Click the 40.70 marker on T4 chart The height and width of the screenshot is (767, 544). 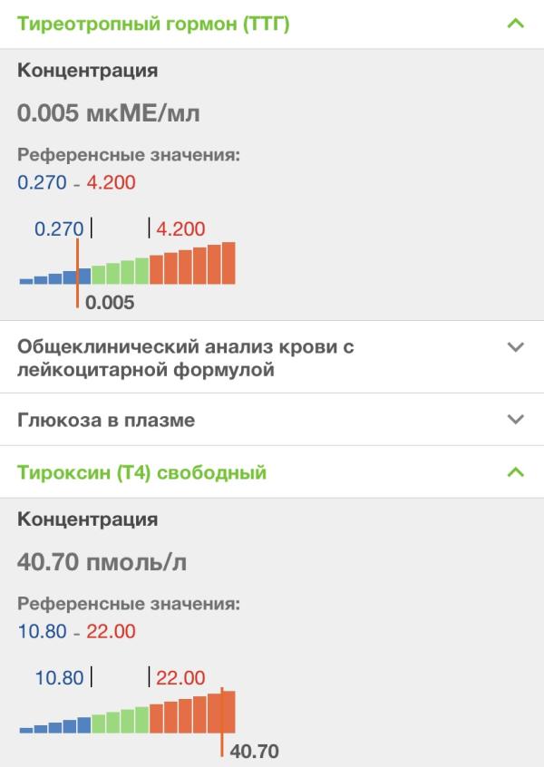pos(255,751)
